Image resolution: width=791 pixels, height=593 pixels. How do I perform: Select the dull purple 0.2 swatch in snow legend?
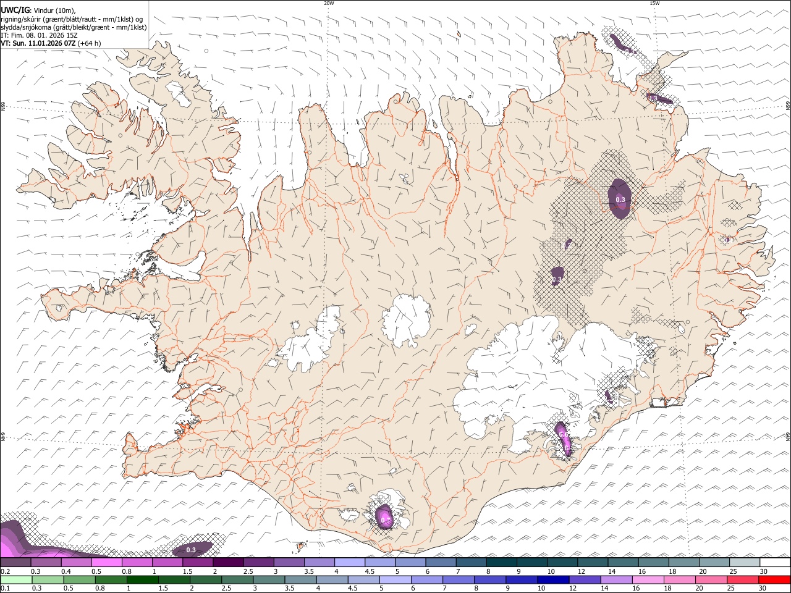click(15, 563)
